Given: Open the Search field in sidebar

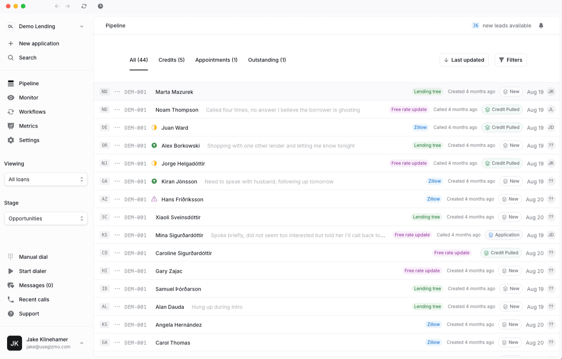Looking at the screenshot, I should click(x=28, y=58).
